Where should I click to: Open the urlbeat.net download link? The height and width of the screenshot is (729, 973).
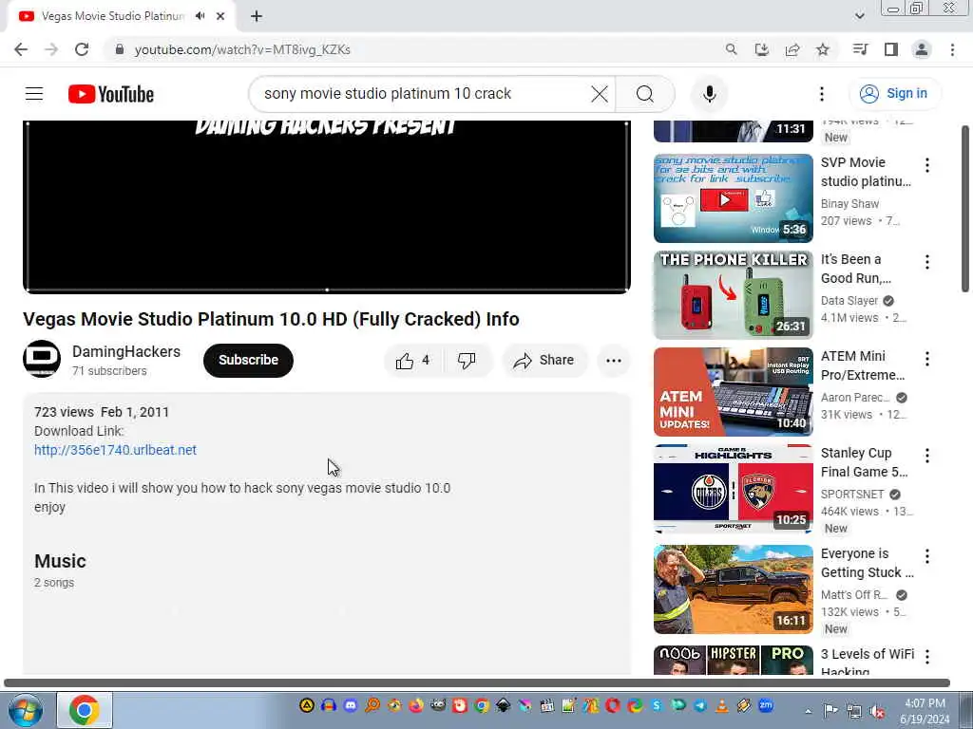tap(115, 450)
